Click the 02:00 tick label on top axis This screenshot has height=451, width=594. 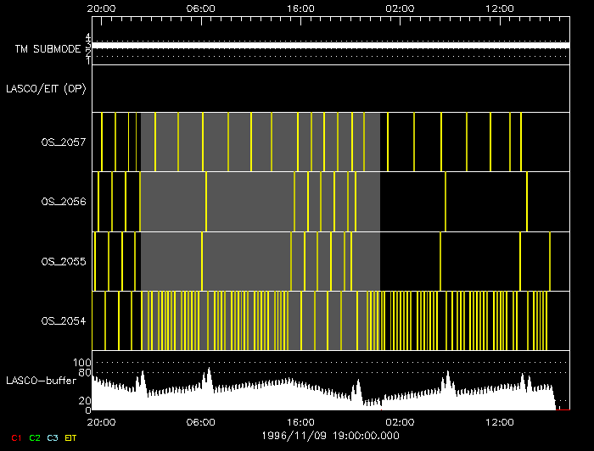[x=400, y=8]
